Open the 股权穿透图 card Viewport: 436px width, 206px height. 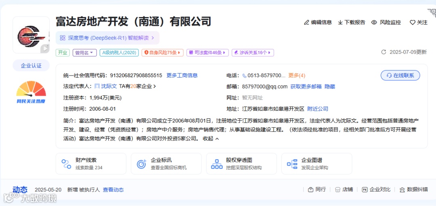(241, 164)
